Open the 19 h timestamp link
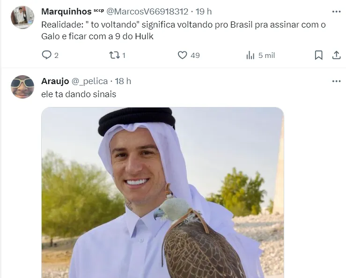The image size is (346, 278). (204, 12)
